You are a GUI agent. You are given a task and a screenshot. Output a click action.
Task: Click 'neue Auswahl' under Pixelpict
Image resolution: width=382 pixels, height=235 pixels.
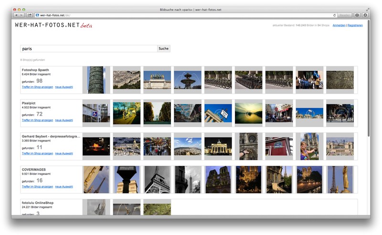pyautogui.click(x=64, y=120)
